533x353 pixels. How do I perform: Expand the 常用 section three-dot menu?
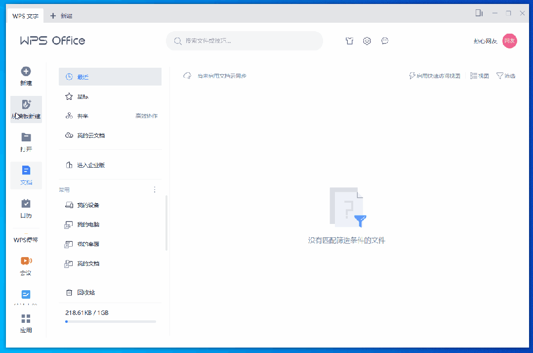(x=155, y=189)
